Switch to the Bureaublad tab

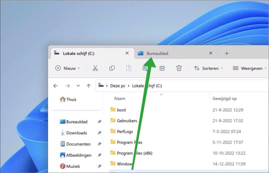[157, 53]
